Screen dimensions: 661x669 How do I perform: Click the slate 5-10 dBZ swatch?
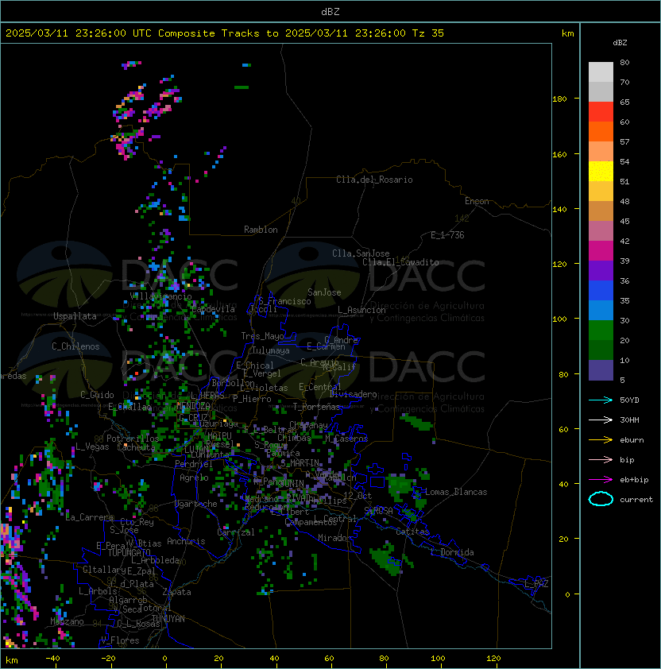pos(601,370)
